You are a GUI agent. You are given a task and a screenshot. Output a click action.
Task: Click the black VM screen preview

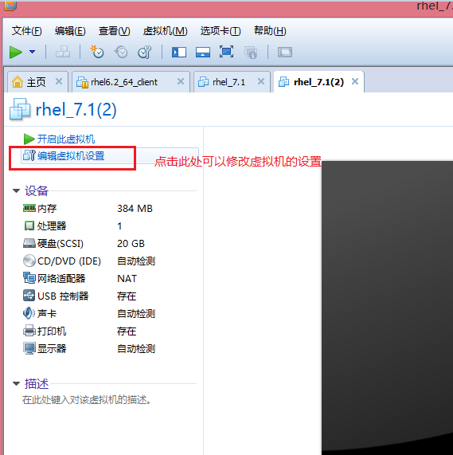(x=387, y=308)
